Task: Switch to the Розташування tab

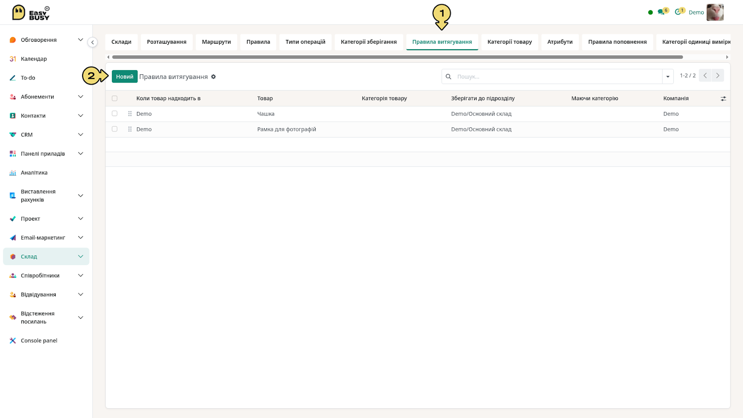Action: pos(167,42)
